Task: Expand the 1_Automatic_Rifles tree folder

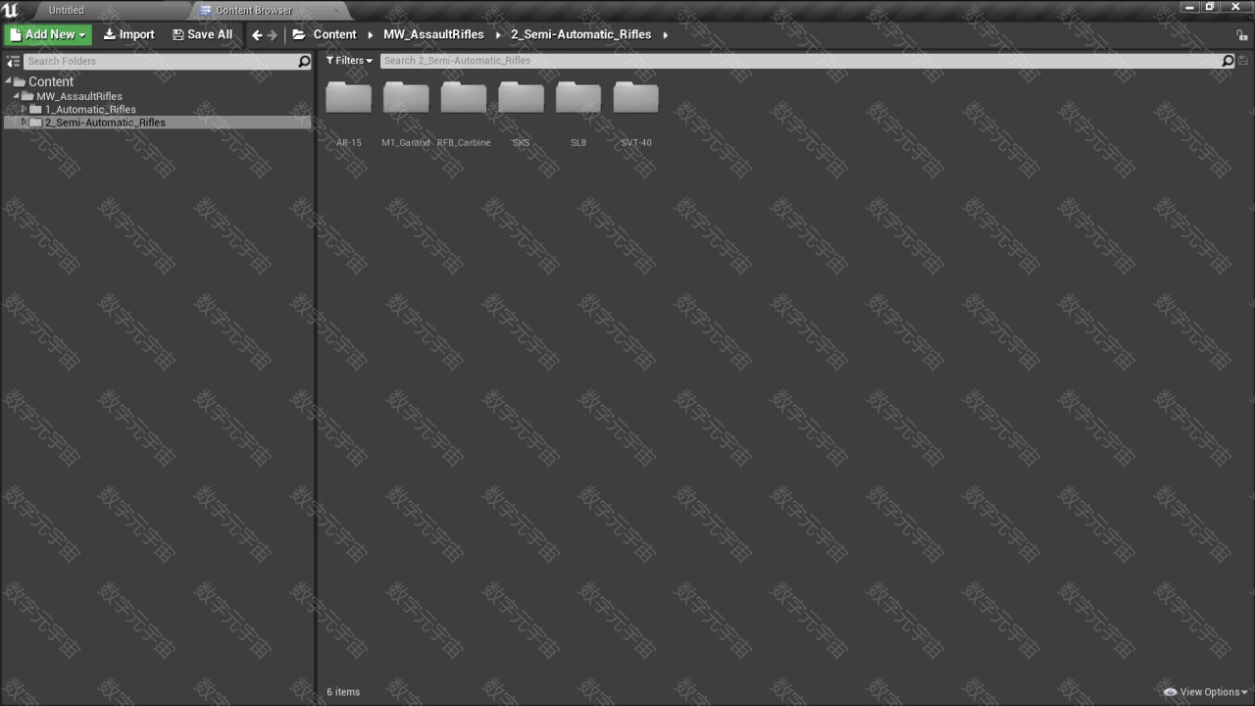Action: pos(25,109)
